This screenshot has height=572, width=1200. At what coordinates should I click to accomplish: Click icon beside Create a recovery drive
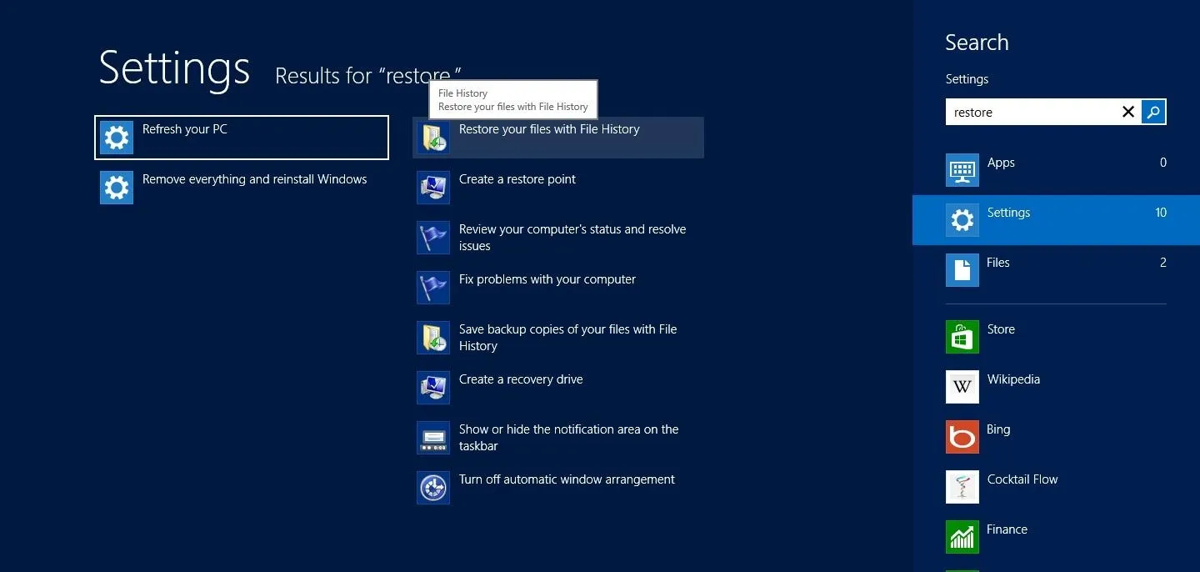click(x=433, y=388)
